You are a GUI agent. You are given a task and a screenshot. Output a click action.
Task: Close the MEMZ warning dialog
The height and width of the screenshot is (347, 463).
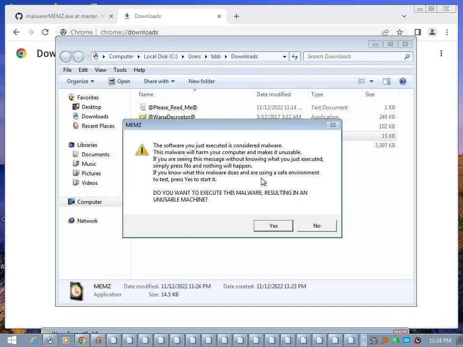[333, 125]
